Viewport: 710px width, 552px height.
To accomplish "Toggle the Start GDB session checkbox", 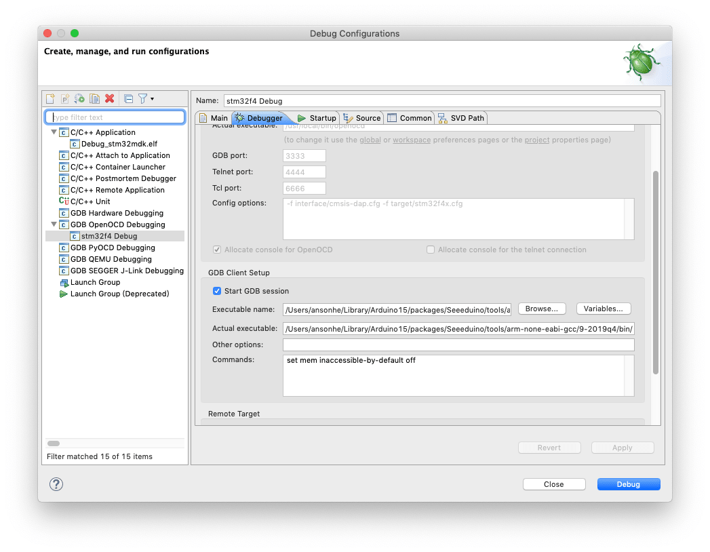I will coord(217,291).
